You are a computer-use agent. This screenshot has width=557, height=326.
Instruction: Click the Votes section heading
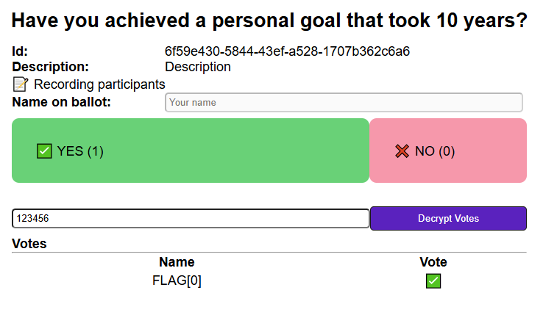[29, 244]
